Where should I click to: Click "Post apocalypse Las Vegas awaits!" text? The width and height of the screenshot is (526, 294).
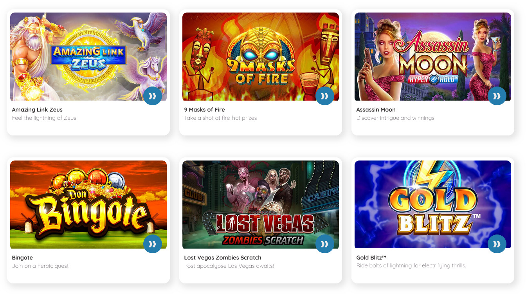229,266
